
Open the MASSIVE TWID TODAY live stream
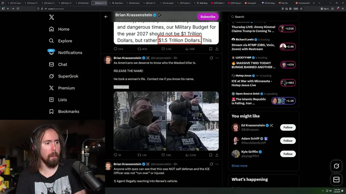click(x=253, y=65)
